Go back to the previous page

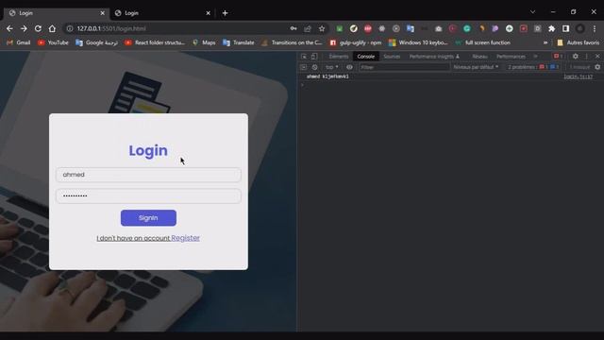(9, 28)
